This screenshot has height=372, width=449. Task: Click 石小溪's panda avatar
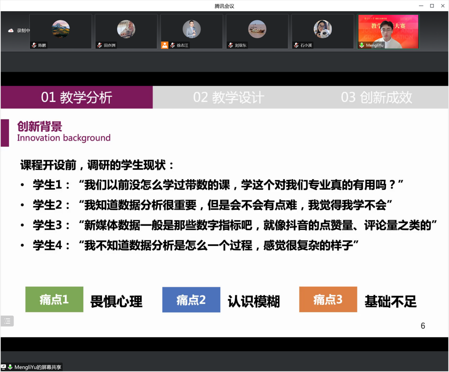tap(323, 29)
